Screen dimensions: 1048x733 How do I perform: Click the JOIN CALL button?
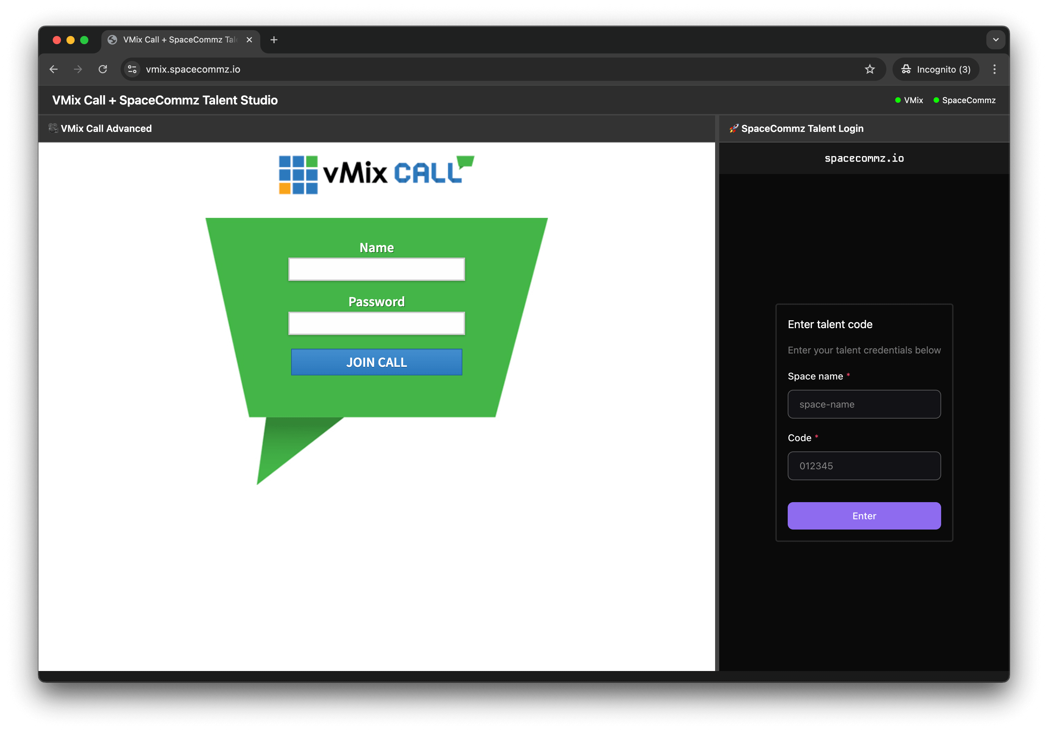pos(377,362)
